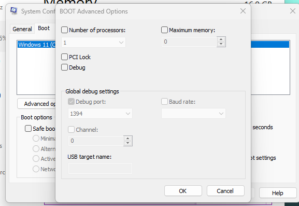Confirm with the OK button
Image resolution: width=299 pixels, height=206 pixels.
pos(183,191)
